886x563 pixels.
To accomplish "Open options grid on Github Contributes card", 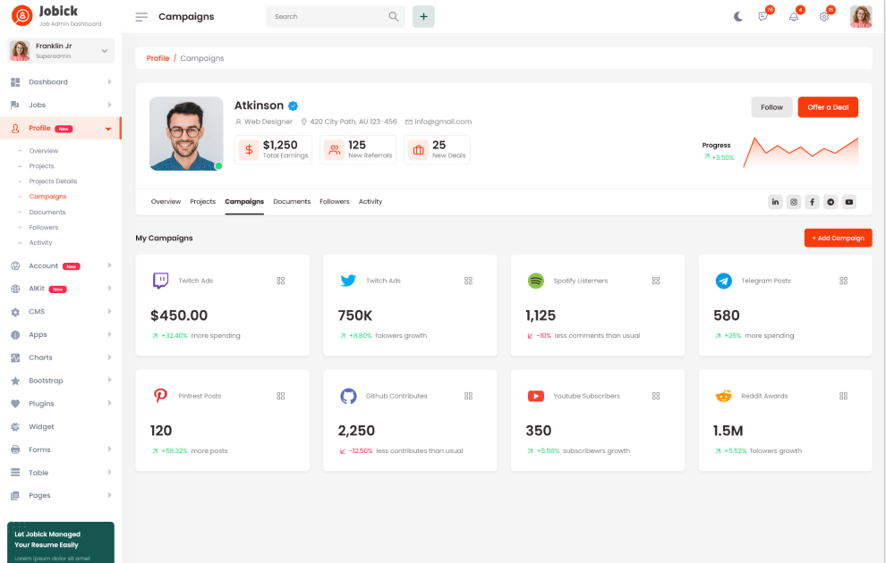I will 468,396.
